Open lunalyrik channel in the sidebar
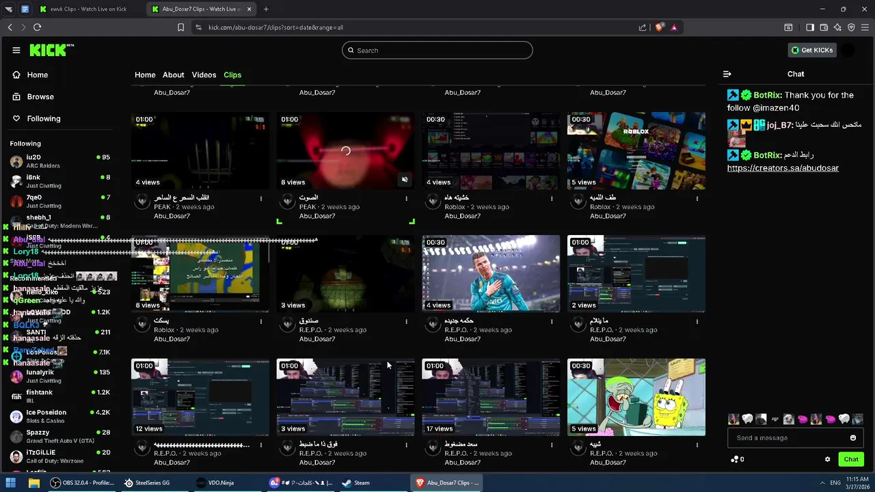The width and height of the screenshot is (875, 492). 60,377
